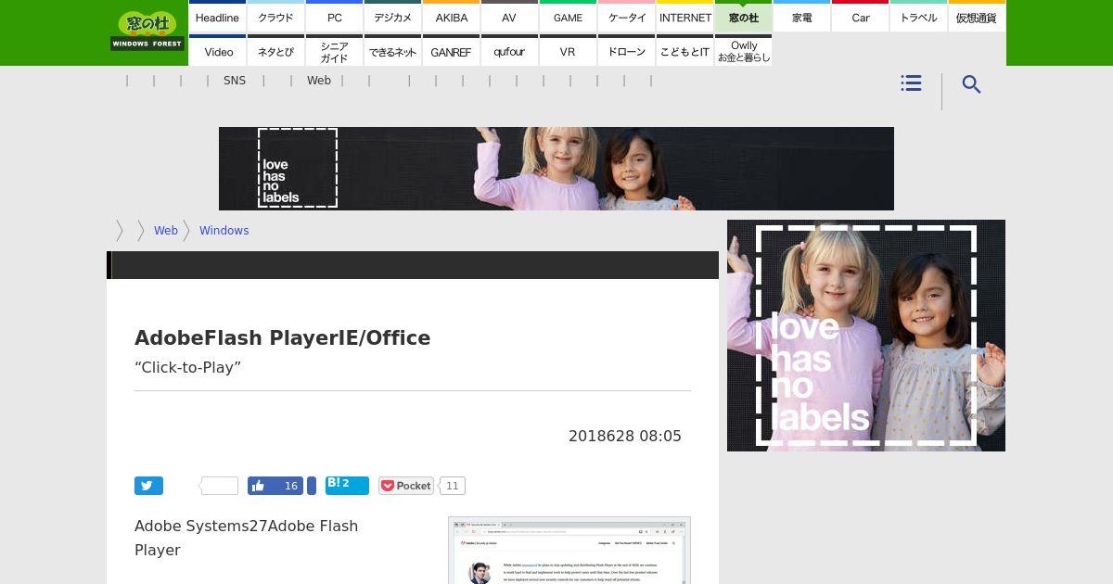
Task: Visit the GANREF tab
Action: coord(451,52)
